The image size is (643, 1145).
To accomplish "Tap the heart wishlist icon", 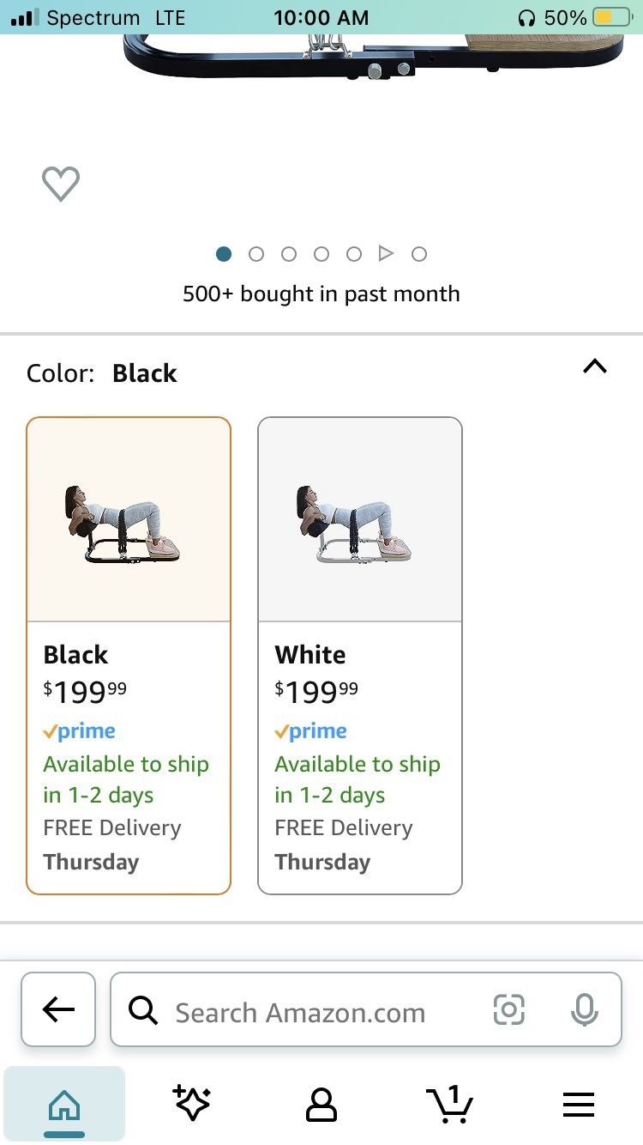I will click(61, 184).
